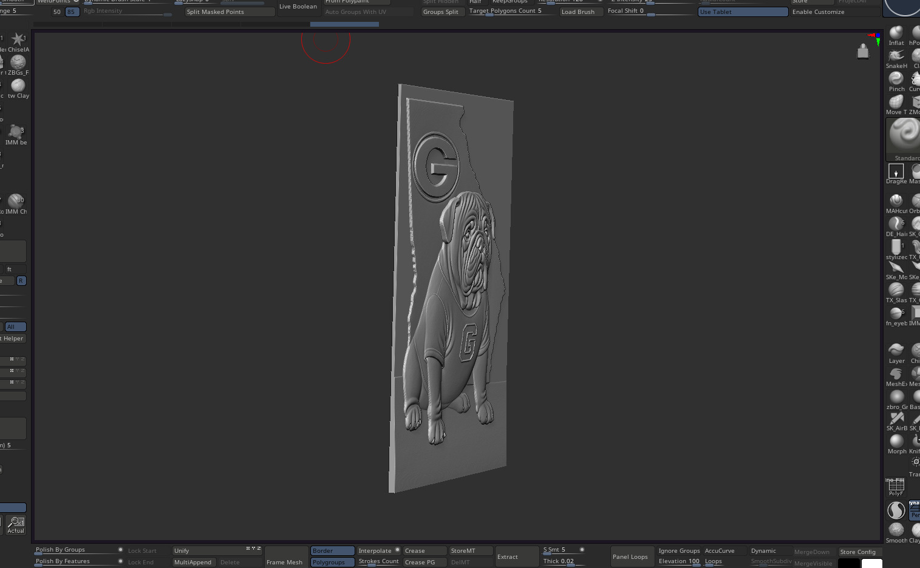Click the Helper button on left panel
Screen dimensions: 920x568
tap(13, 339)
